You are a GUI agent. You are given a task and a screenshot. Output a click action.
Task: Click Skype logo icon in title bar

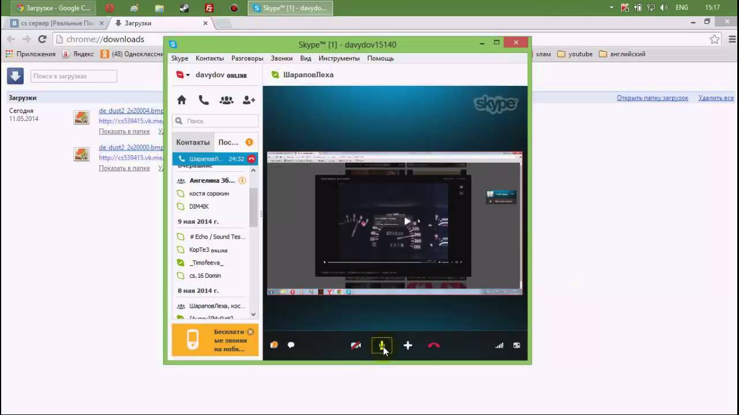point(173,44)
